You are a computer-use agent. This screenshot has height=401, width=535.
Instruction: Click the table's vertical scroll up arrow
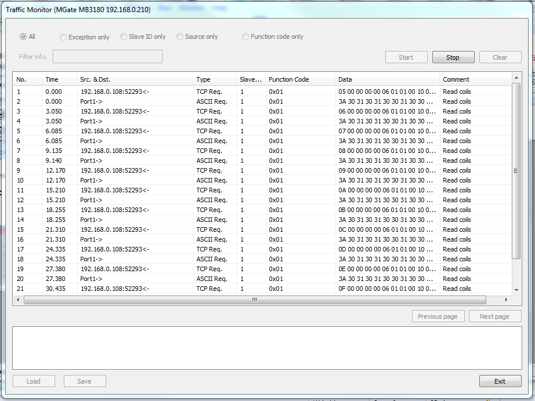coord(516,78)
